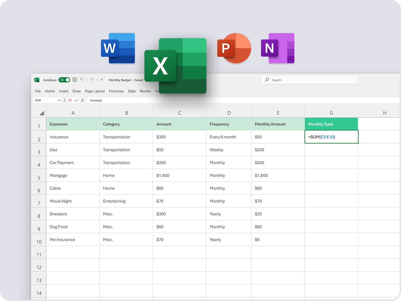Switch to the Page Layout tab
This screenshot has width=401, height=301.
pos(95,91)
